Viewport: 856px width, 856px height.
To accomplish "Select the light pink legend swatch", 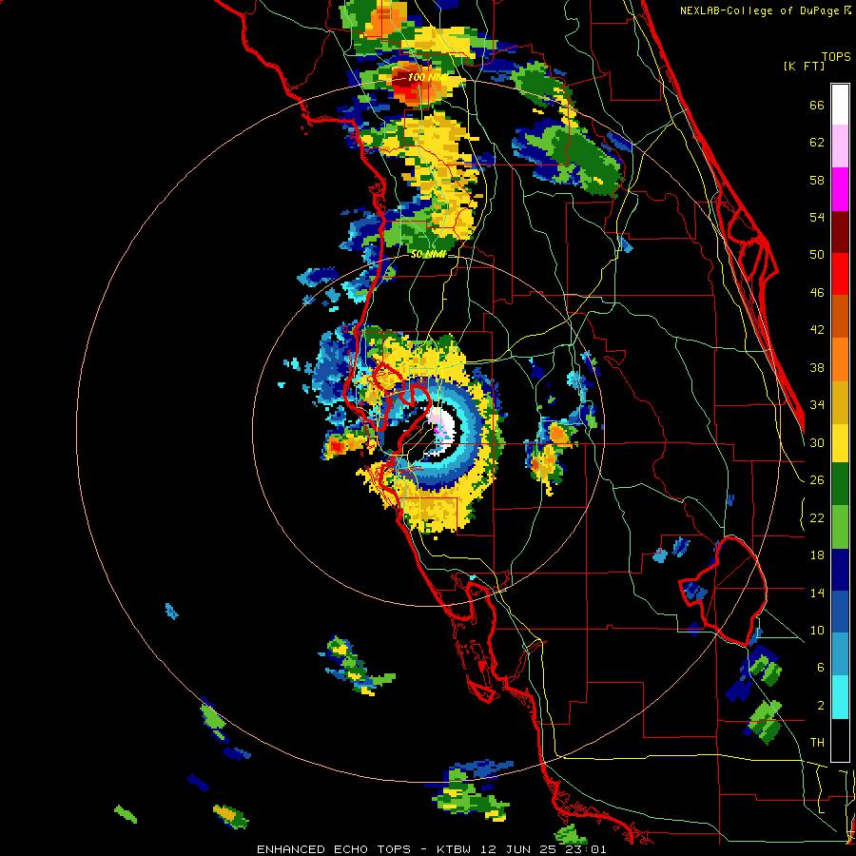I will 840,146.
